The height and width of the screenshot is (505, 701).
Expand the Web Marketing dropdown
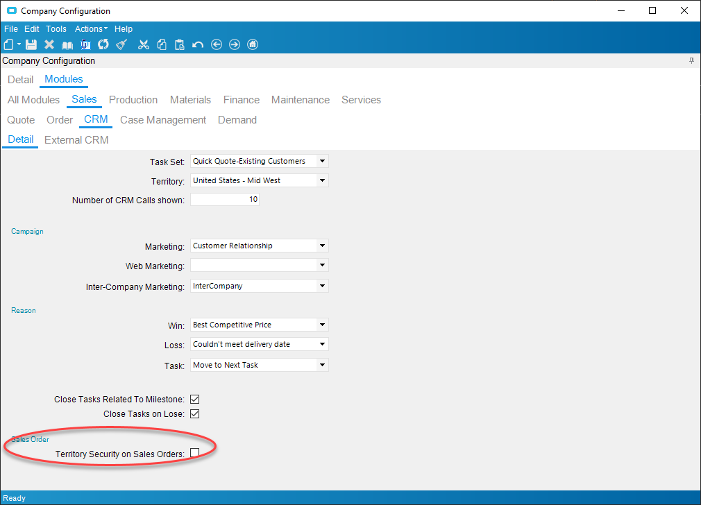[322, 266]
